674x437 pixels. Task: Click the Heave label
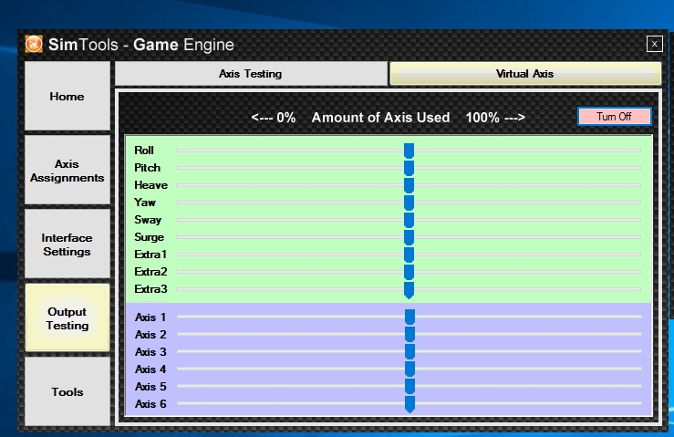150,185
